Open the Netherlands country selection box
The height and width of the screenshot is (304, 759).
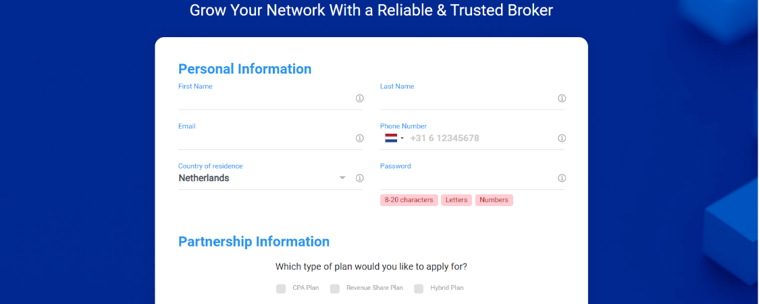(263, 178)
